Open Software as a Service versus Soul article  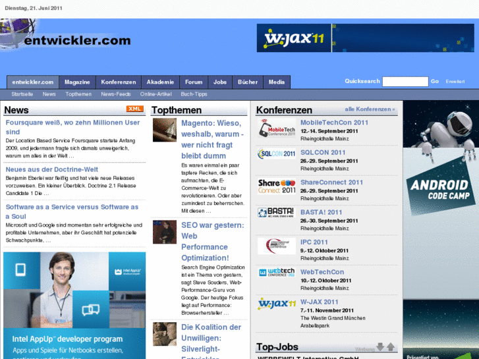pos(72,211)
